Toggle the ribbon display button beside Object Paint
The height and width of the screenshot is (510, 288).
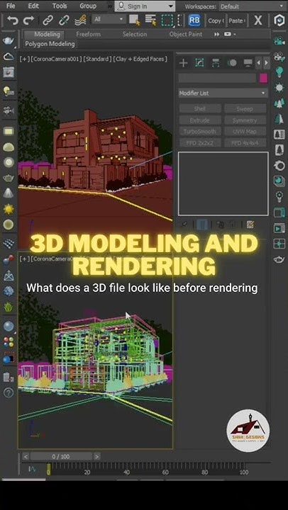coord(229,34)
